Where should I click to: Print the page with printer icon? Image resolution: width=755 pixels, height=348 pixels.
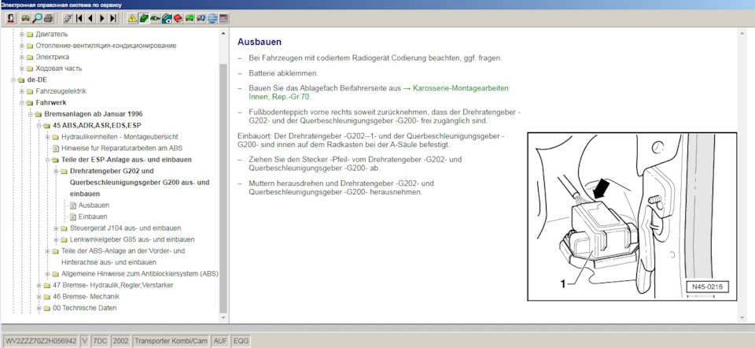click(x=48, y=19)
